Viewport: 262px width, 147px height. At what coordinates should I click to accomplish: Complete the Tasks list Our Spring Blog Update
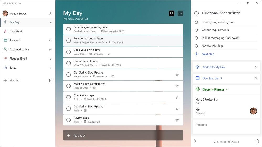68,108
